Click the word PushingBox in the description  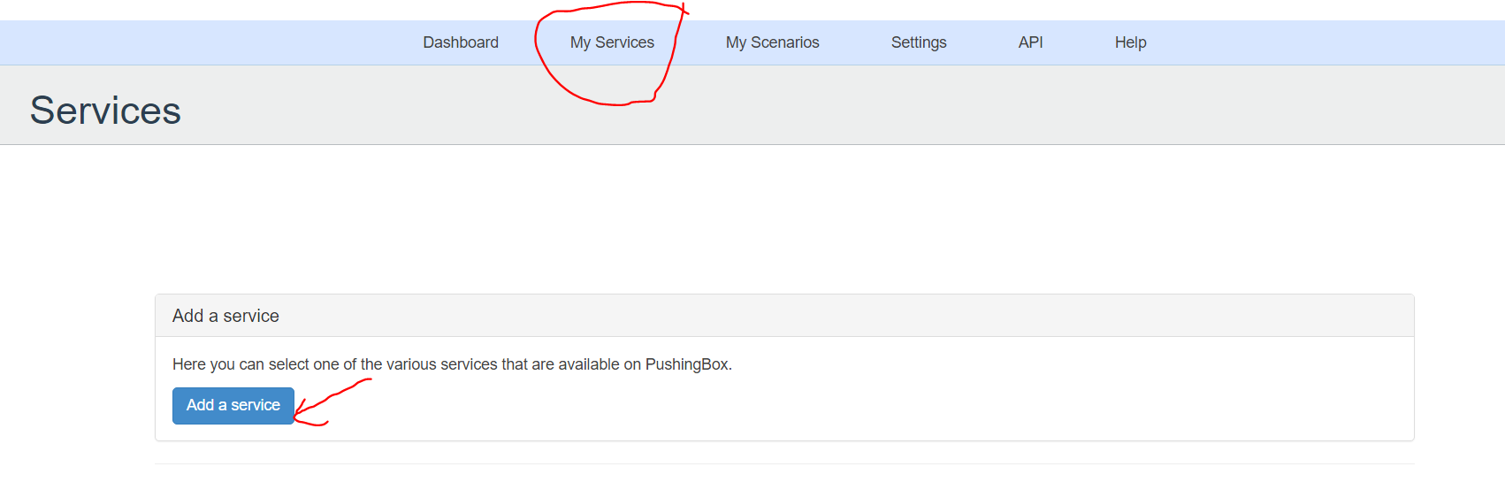[x=687, y=364]
